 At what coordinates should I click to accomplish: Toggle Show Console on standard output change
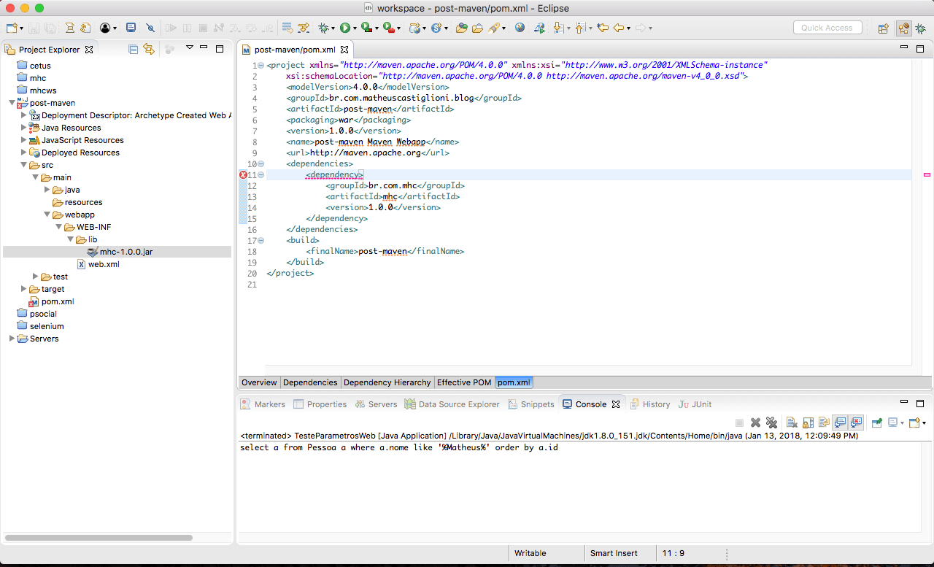pos(840,423)
